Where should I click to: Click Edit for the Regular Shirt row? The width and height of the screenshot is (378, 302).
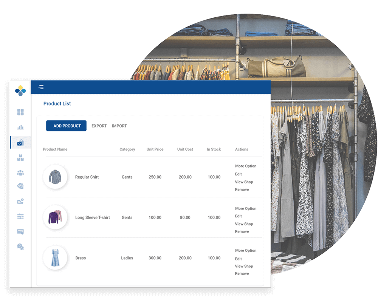(239, 174)
